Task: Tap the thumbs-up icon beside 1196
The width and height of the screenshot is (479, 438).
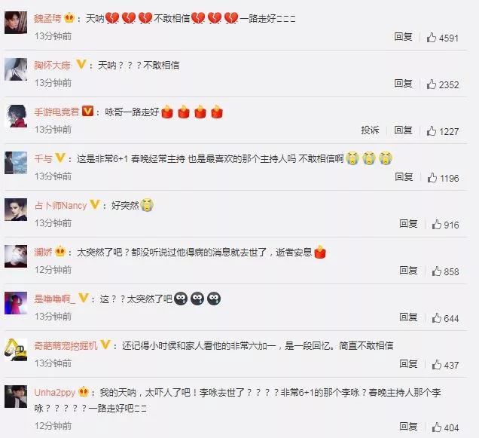Action: [432, 177]
